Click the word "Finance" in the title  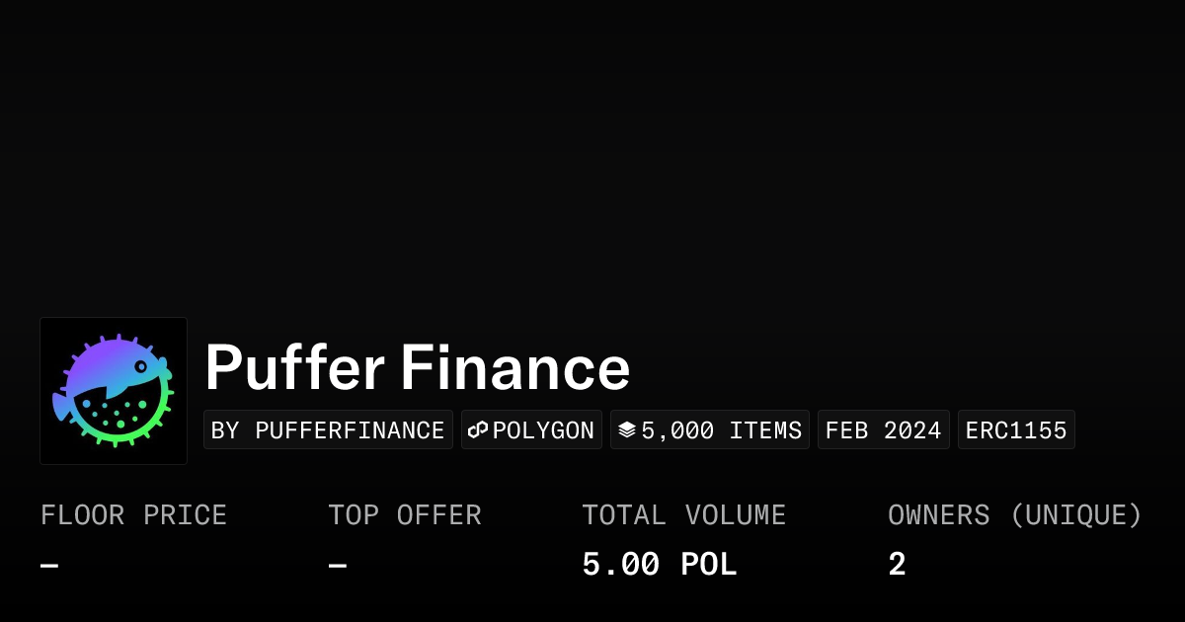tap(514, 368)
